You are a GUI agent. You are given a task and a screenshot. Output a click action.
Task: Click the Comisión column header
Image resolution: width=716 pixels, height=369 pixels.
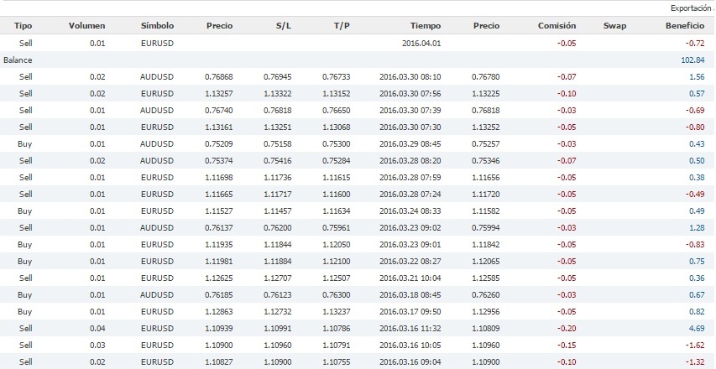557,26
